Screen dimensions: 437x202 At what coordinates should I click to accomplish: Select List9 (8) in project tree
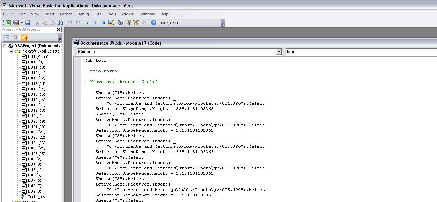point(34,191)
